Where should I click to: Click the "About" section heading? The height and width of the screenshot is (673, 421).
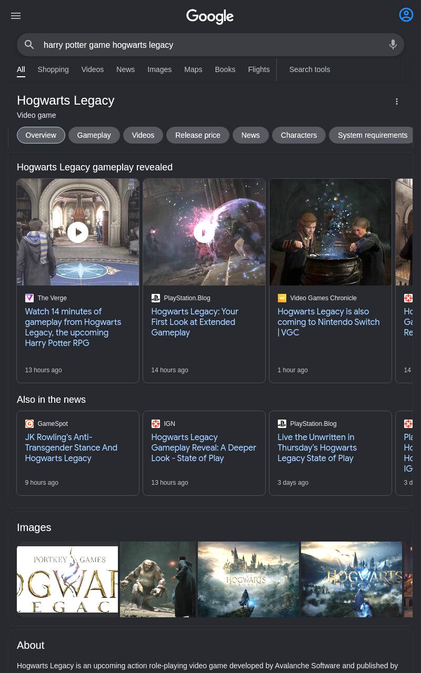(31, 645)
